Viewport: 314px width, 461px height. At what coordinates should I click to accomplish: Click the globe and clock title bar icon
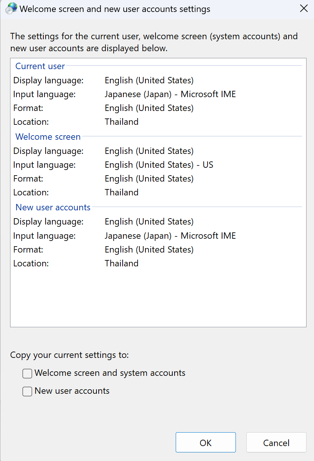[11, 9]
